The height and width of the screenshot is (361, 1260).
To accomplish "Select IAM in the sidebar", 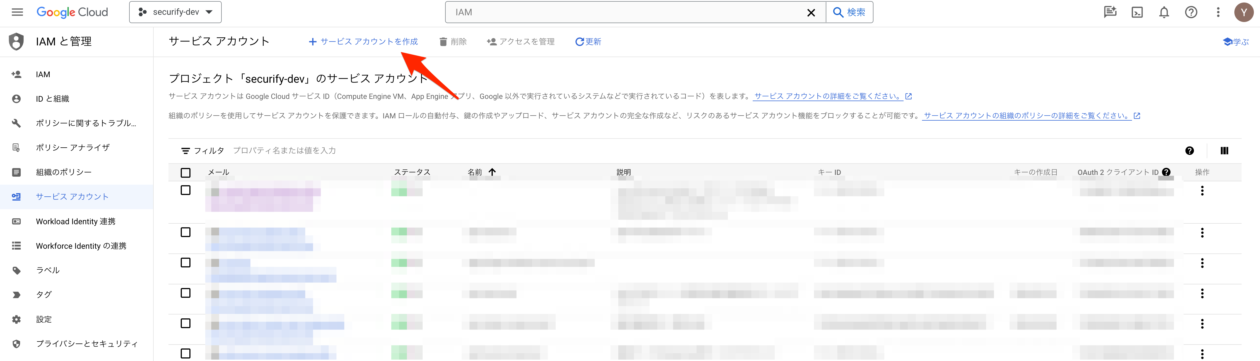I will (x=76, y=74).
